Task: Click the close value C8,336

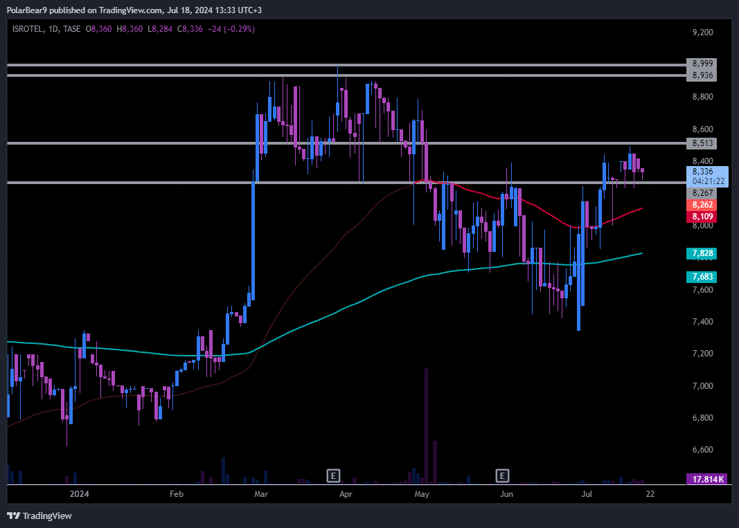Action: (190, 29)
